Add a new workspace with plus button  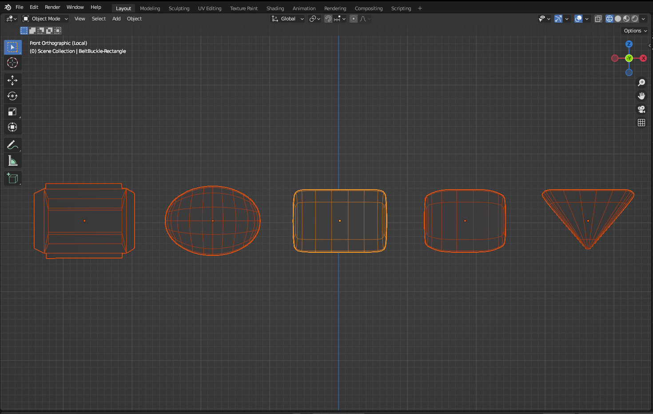point(420,8)
